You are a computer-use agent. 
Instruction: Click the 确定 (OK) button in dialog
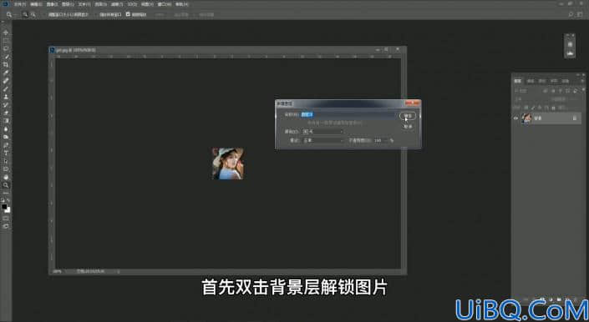pos(407,116)
